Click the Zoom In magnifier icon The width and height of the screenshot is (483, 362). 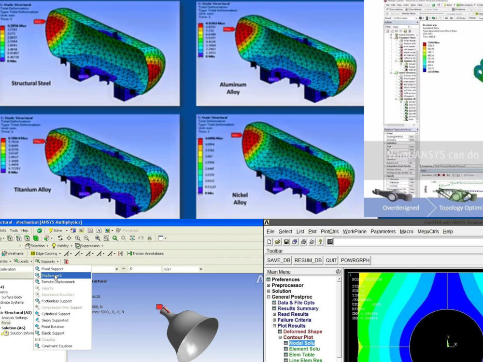coord(85,238)
